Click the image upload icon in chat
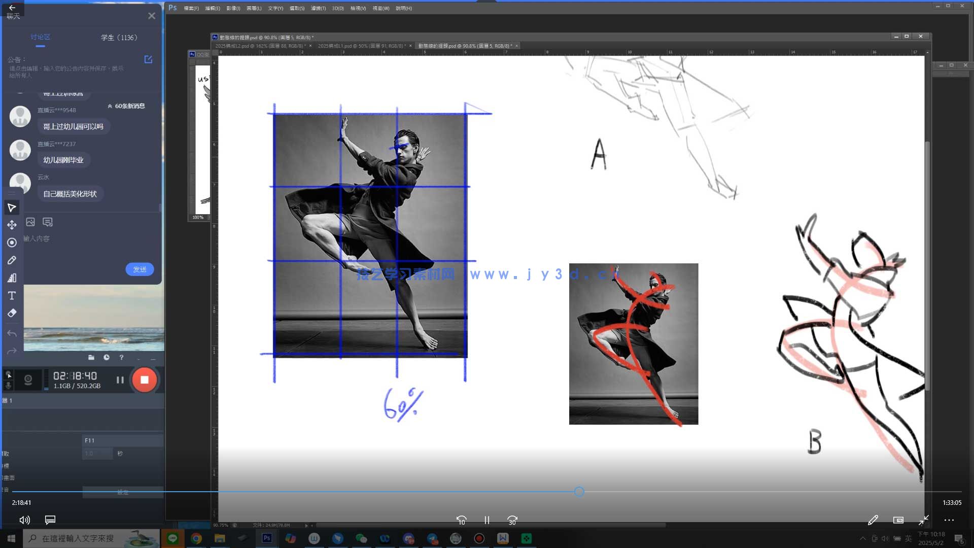The image size is (974, 548). click(x=30, y=222)
